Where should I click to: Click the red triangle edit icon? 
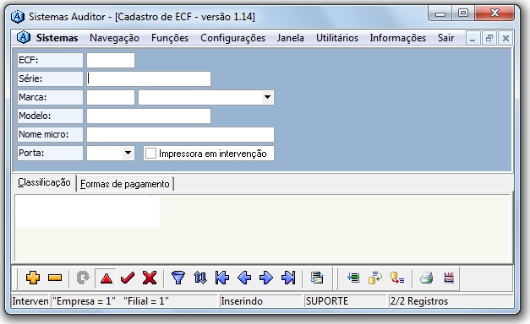tap(107, 278)
